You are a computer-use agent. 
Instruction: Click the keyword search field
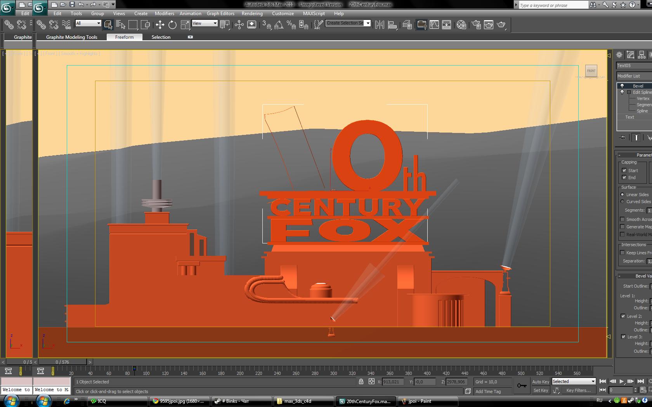[554, 5]
